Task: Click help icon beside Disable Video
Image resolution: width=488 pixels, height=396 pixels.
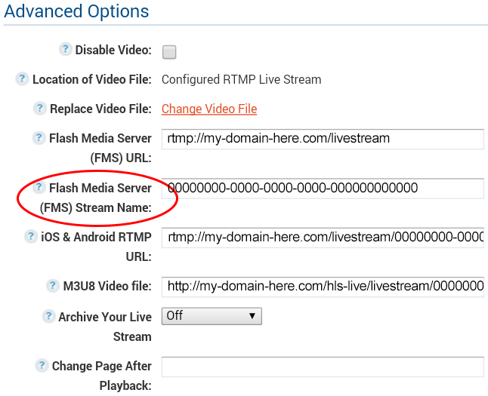Action: [x=66, y=50]
